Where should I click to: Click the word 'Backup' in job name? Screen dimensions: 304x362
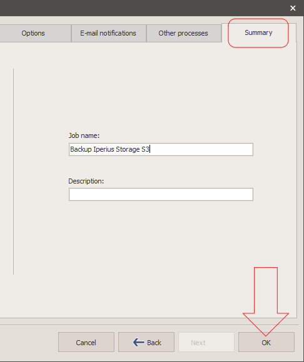[x=81, y=149]
